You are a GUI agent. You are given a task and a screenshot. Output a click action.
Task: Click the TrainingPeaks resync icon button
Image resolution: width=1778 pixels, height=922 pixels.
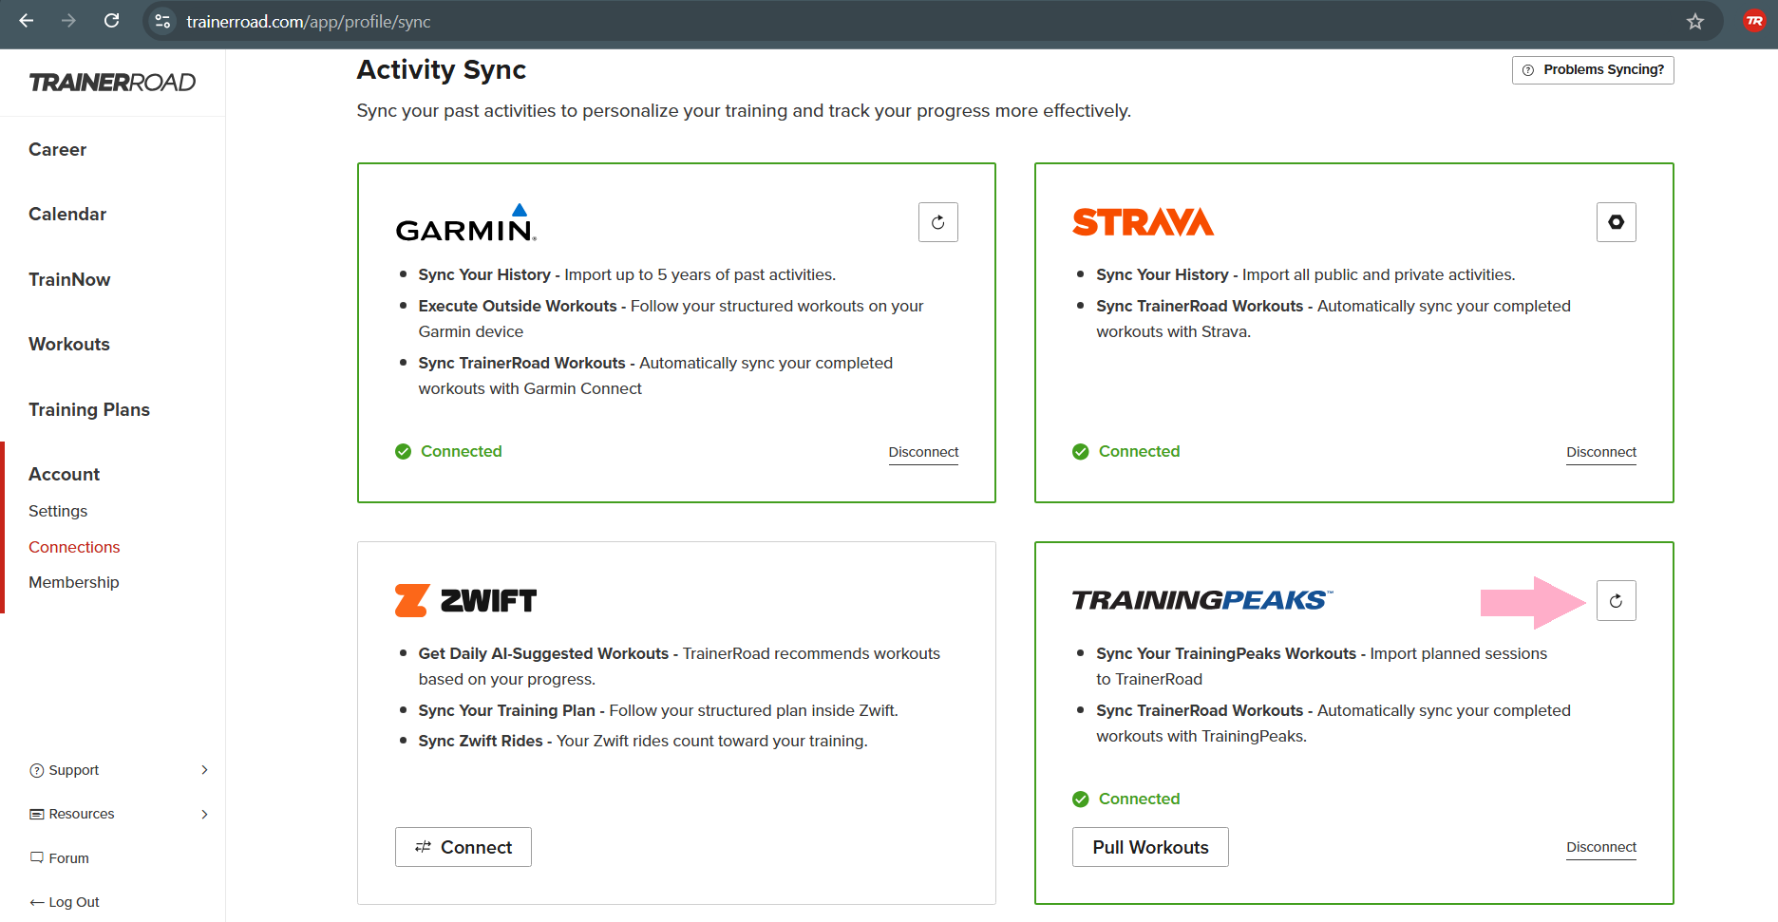click(x=1616, y=601)
